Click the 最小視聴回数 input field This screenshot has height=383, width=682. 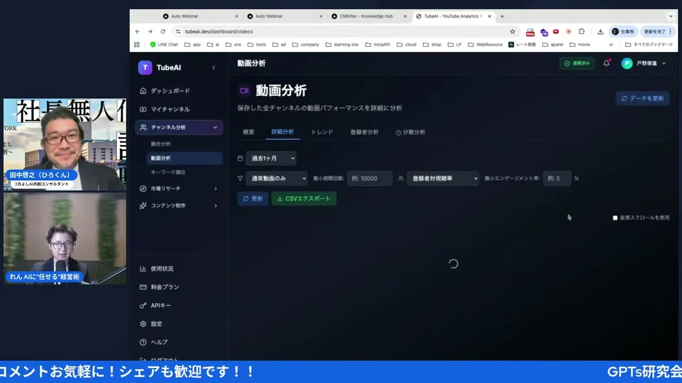(x=369, y=178)
